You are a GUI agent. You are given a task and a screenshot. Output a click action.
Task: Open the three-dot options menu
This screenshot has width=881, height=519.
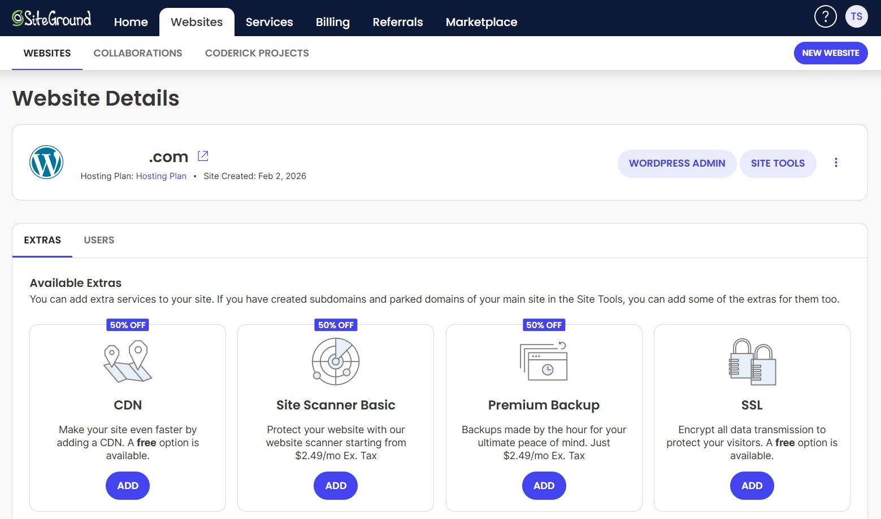(836, 162)
